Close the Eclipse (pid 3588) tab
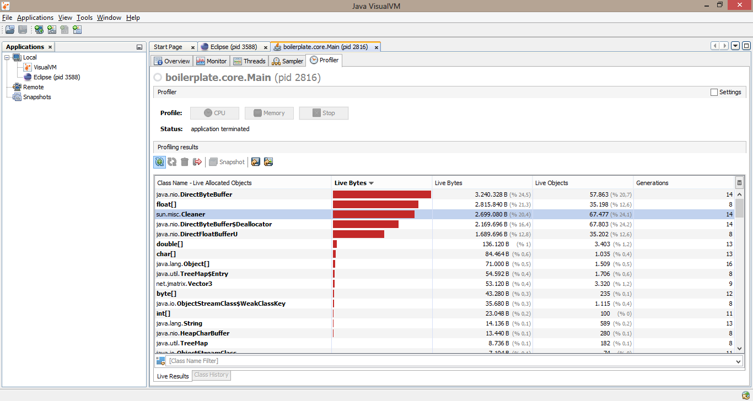The width and height of the screenshot is (753, 401). [x=265, y=47]
